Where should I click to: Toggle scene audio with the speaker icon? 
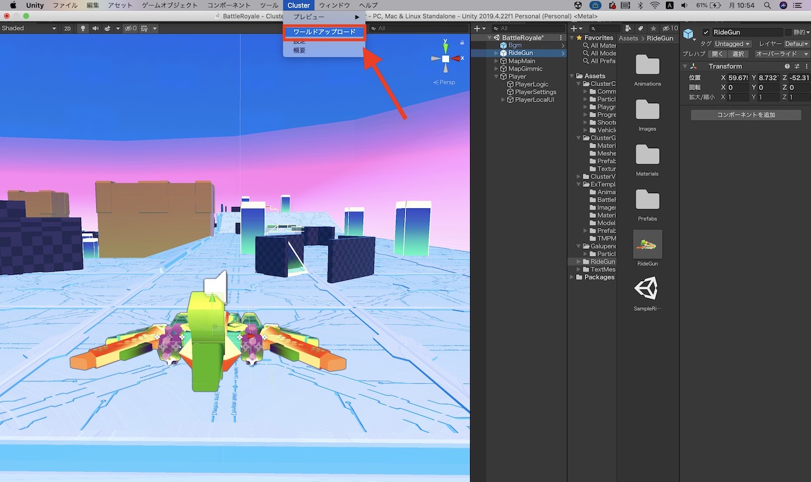(x=96, y=28)
